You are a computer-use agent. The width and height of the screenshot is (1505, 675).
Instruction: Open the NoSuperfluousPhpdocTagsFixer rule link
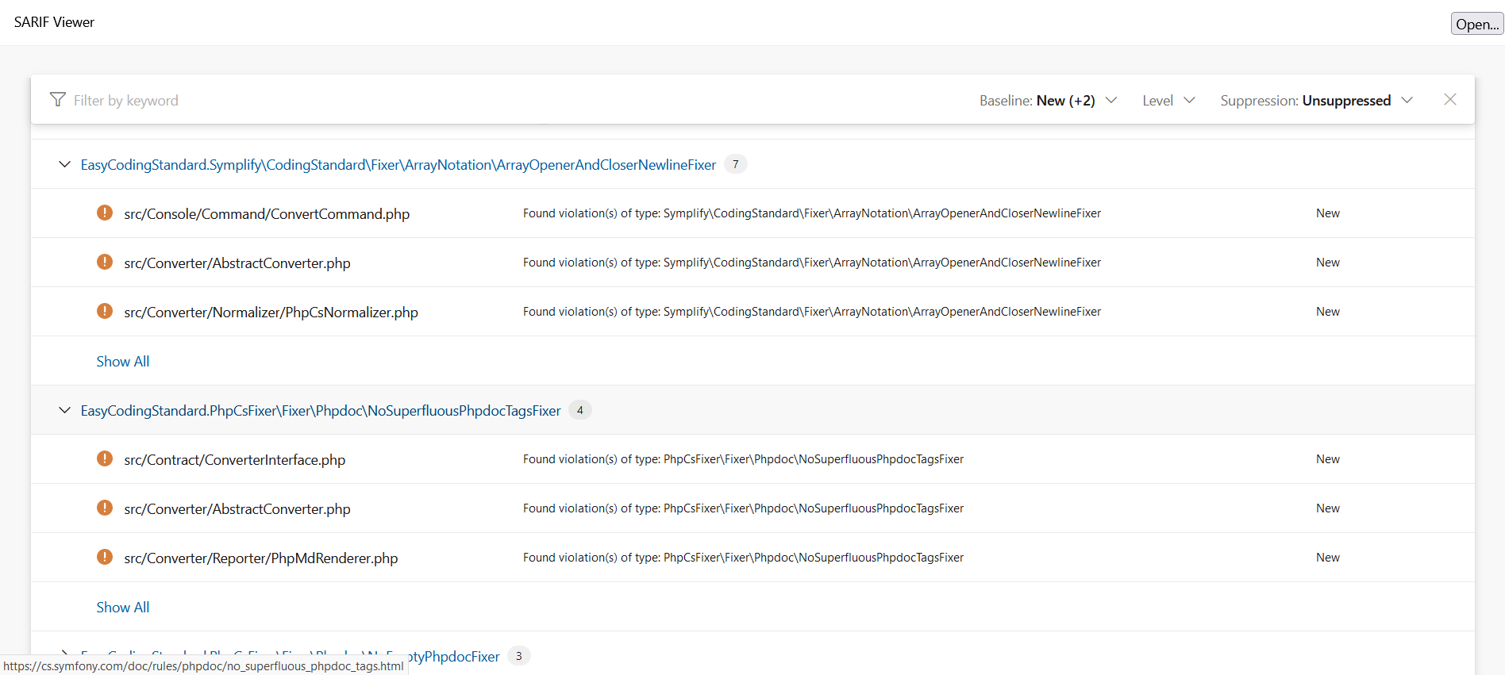click(321, 411)
